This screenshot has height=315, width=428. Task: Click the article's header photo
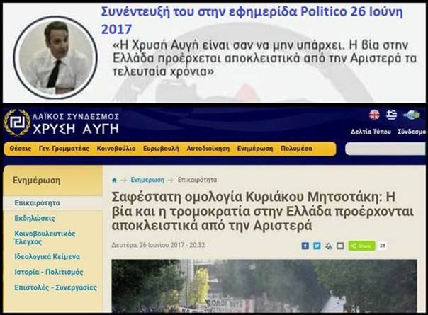[269, 287]
